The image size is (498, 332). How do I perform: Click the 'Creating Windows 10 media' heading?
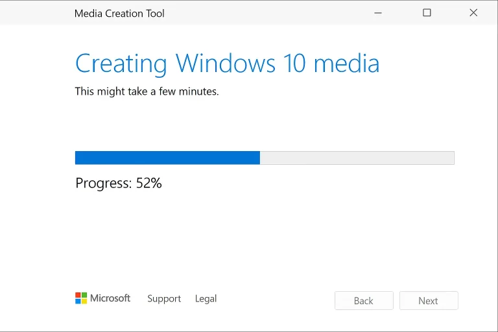coord(228,64)
